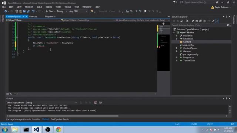237x133 pixels.
Task: Click the New Project toolbar icon
Action: (17, 11)
